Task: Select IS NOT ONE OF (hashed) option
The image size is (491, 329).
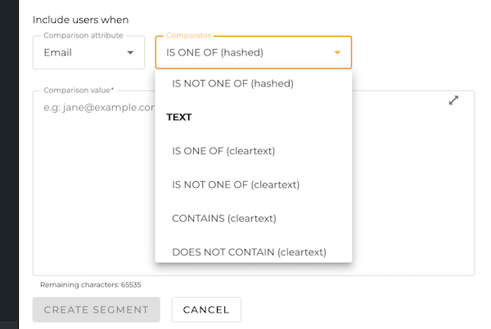Action: tap(232, 82)
